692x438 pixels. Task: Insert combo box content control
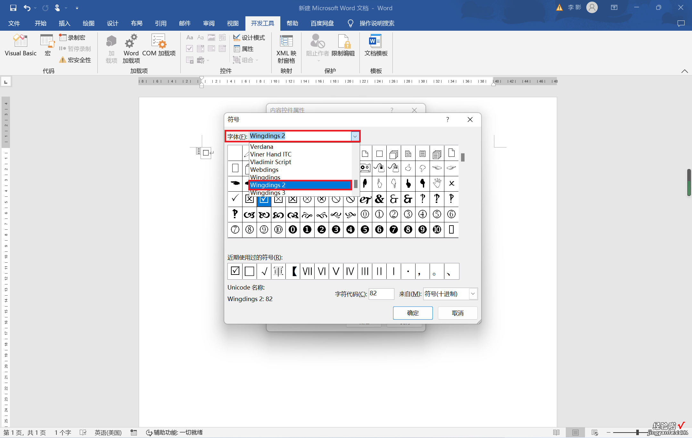tap(201, 49)
